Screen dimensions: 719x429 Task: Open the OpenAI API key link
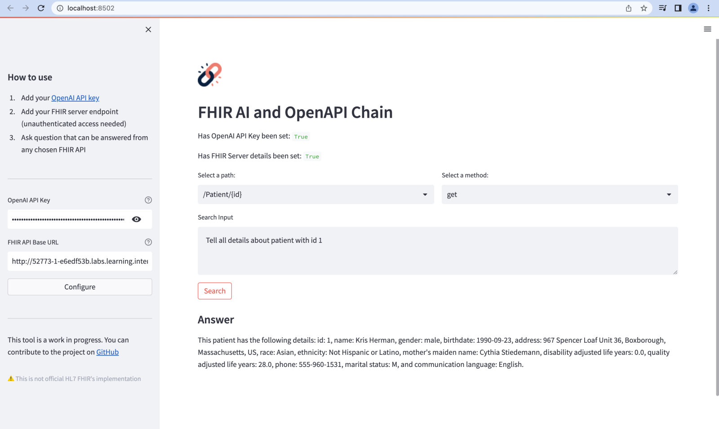point(75,98)
